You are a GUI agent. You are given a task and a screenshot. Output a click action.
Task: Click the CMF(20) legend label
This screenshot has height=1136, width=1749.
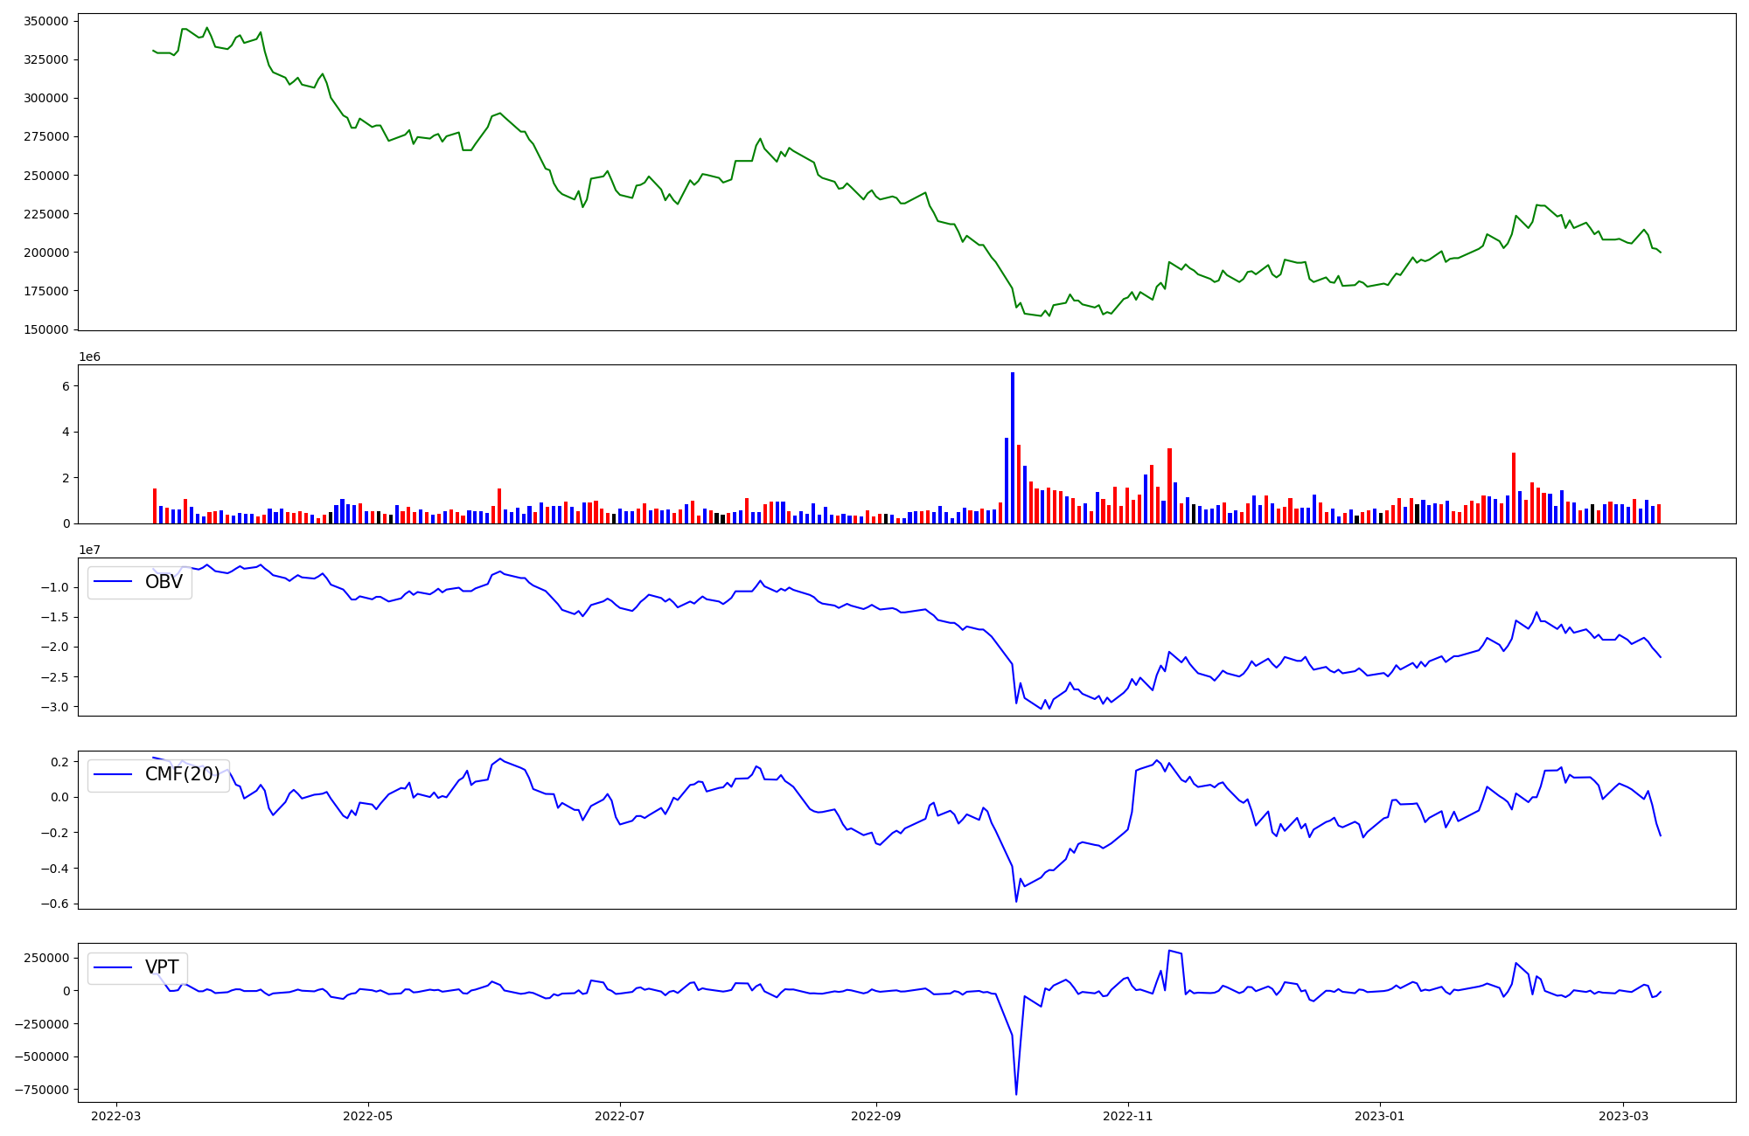tap(182, 775)
